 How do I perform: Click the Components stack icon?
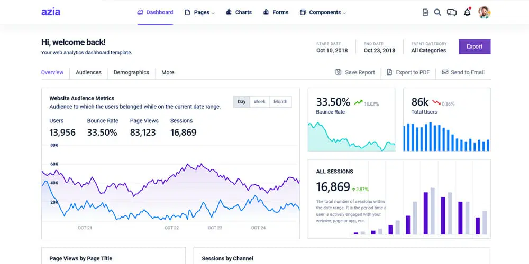[x=303, y=13]
